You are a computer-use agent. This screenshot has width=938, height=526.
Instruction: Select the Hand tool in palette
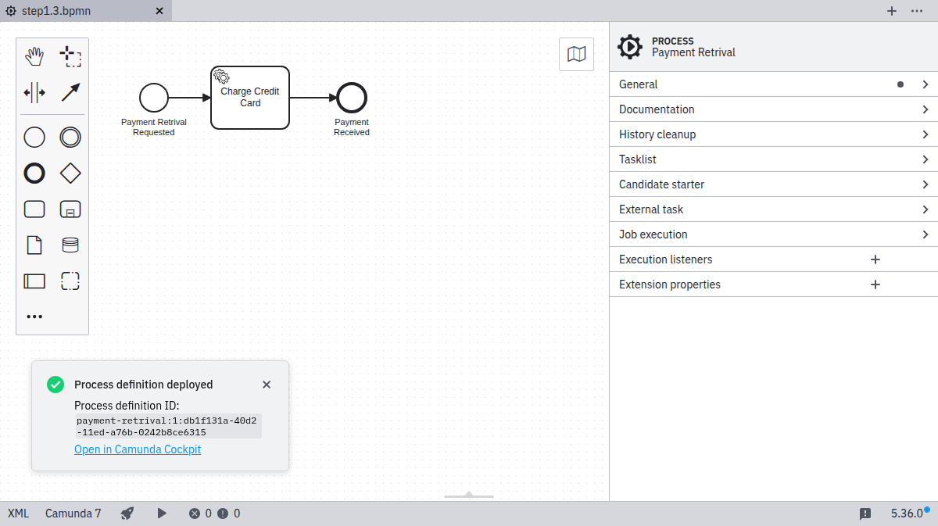tap(34, 57)
